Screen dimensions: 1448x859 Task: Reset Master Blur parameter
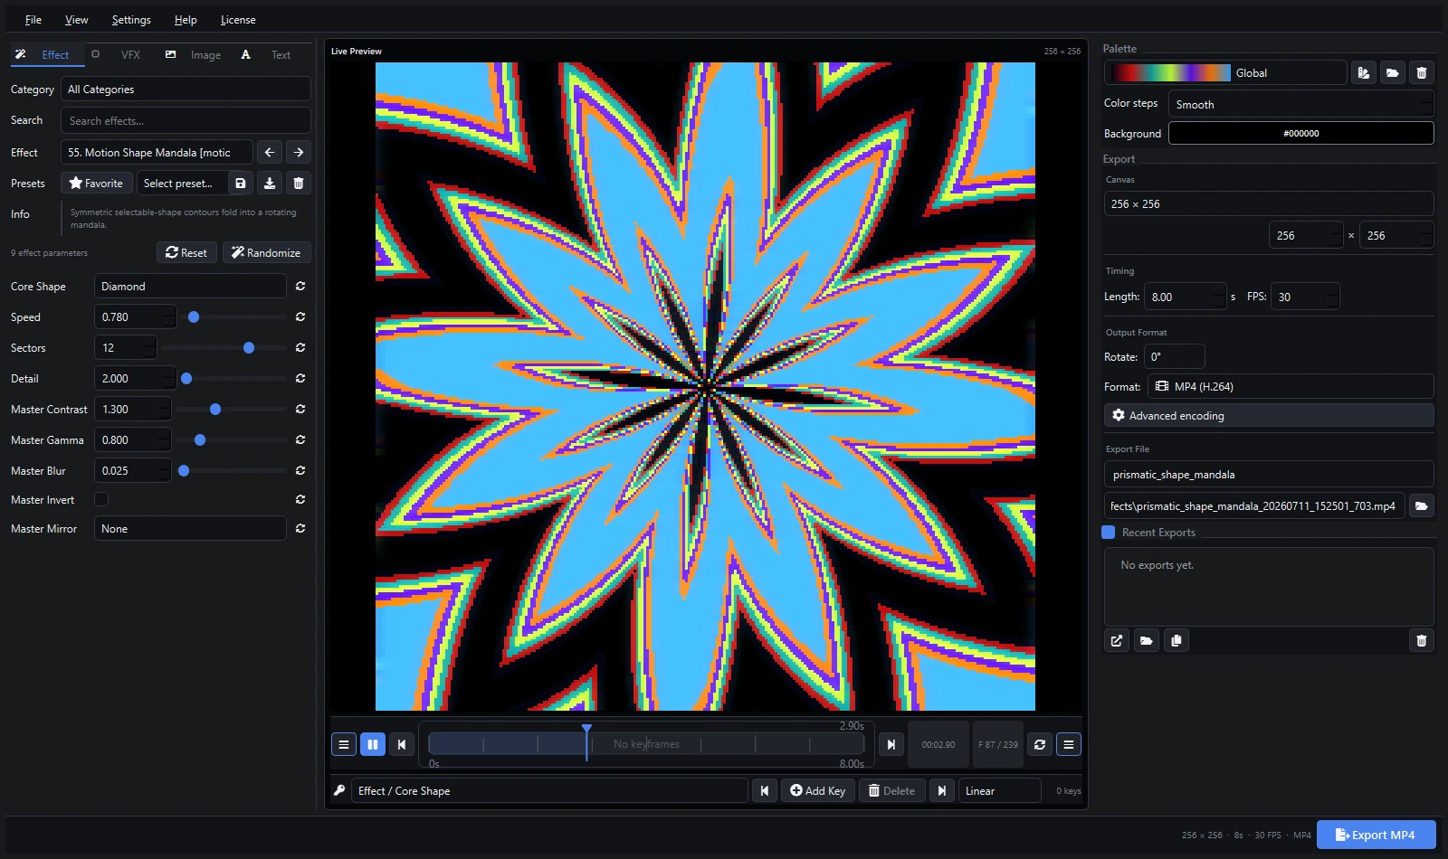tap(300, 471)
